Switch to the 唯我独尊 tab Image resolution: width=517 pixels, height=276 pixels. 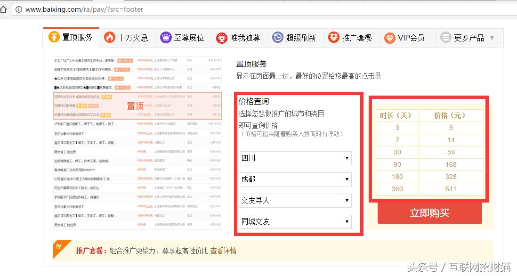(239, 38)
